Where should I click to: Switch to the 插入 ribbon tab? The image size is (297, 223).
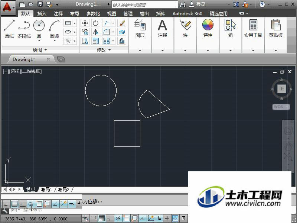pyautogui.click(x=42, y=14)
